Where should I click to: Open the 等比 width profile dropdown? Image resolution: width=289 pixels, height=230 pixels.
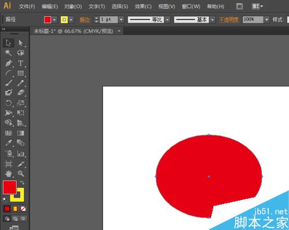[x=168, y=20]
